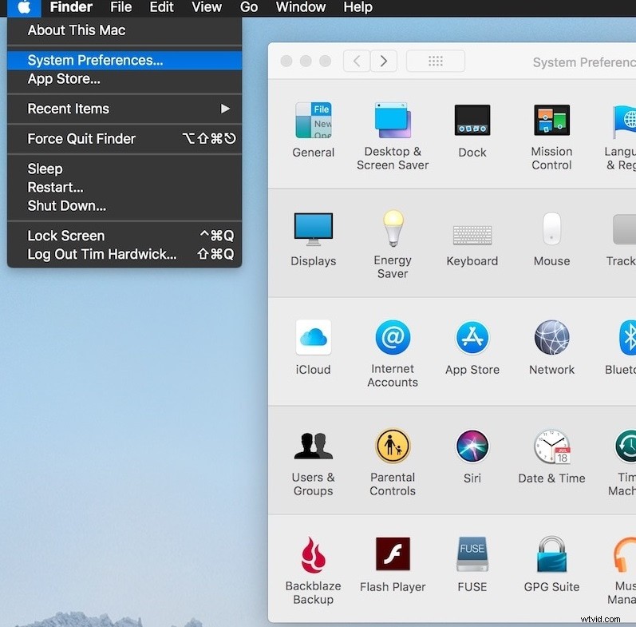Click the zoom window button
The image size is (636, 627).
pos(326,61)
